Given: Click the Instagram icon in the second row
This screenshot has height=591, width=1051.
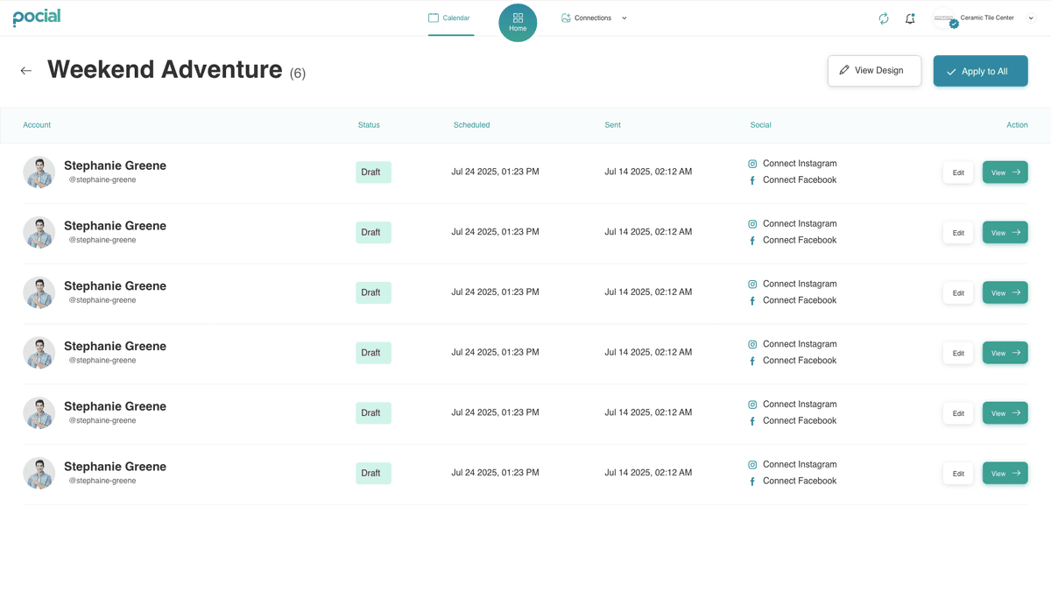Looking at the screenshot, I should [x=752, y=224].
